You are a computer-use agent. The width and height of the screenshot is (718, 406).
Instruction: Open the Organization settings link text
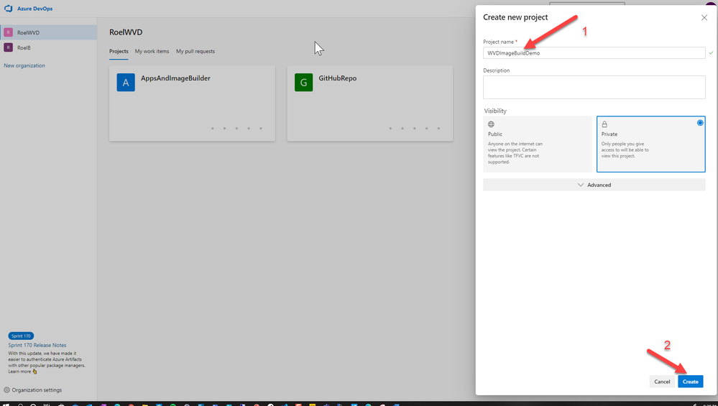pyautogui.click(x=37, y=390)
